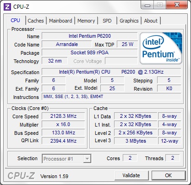The height and width of the screenshot is (185, 191).
Task: Click the Bus Speed value 133.0 MHz
Action: click(63, 133)
